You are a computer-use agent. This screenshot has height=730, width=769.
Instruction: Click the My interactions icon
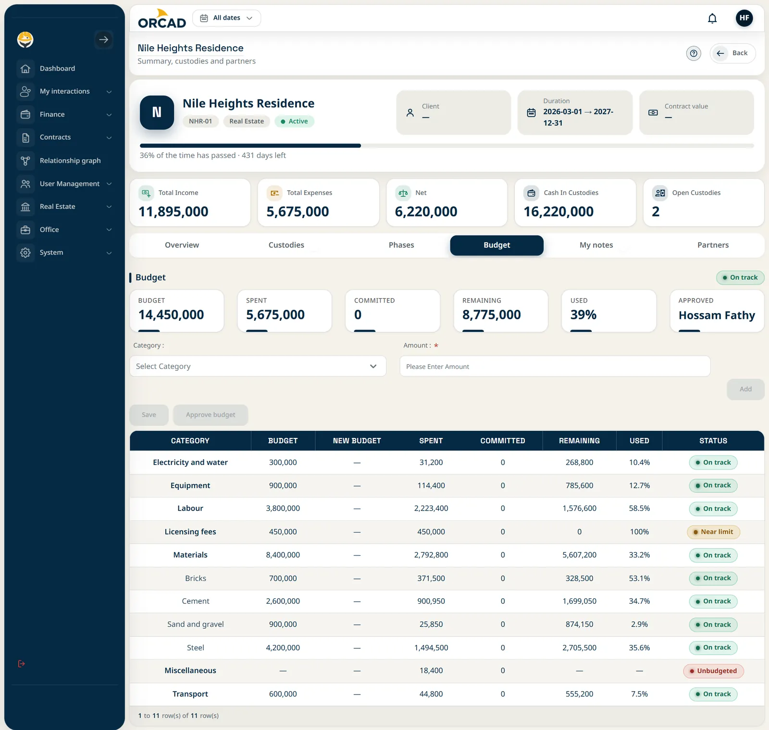[x=25, y=91]
